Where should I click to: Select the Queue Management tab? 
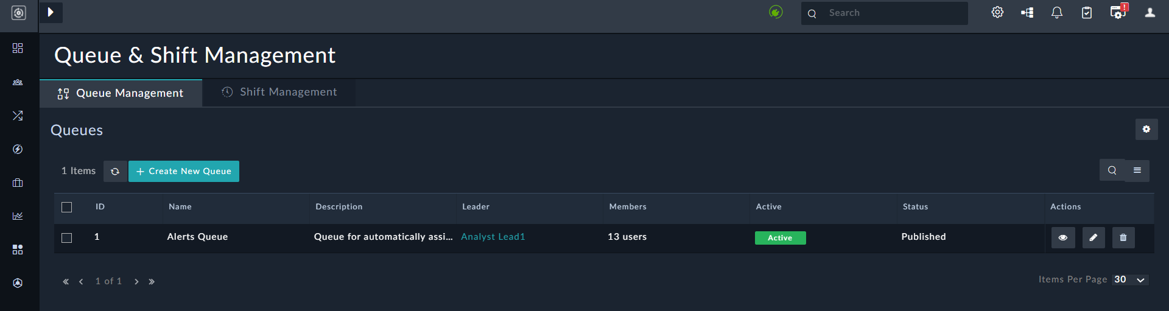click(x=121, y=93)
